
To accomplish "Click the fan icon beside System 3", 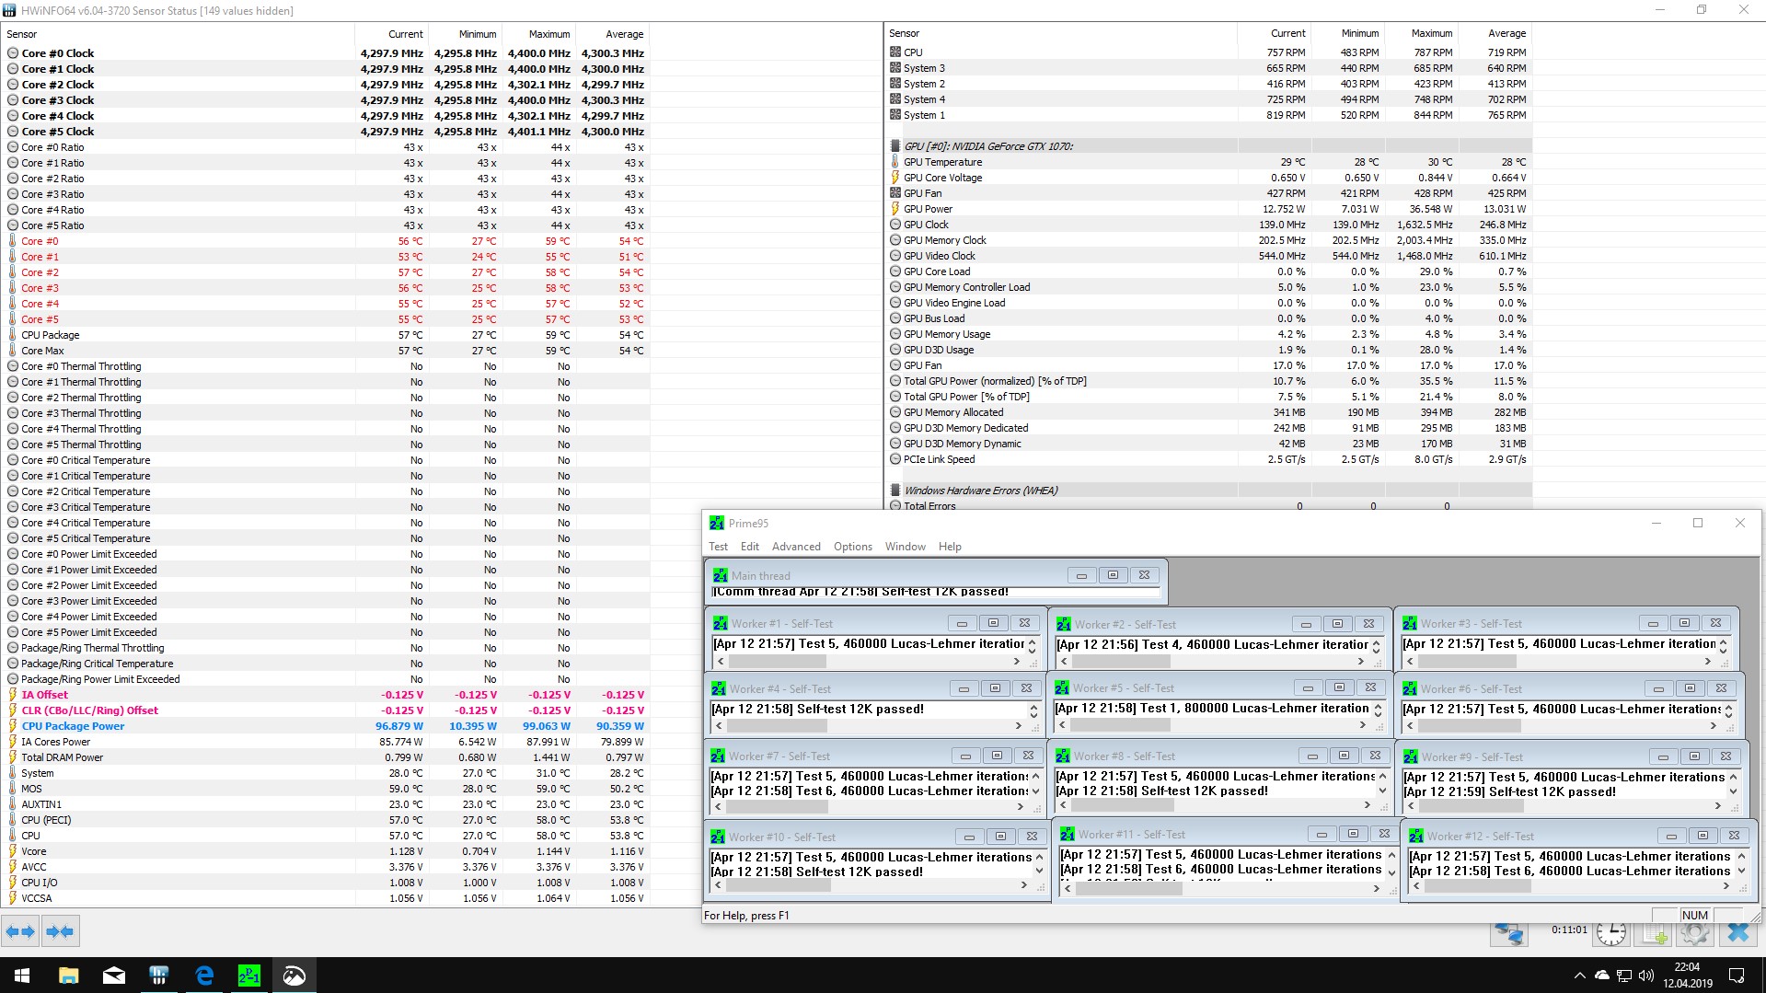I will [x=895, y=68].
